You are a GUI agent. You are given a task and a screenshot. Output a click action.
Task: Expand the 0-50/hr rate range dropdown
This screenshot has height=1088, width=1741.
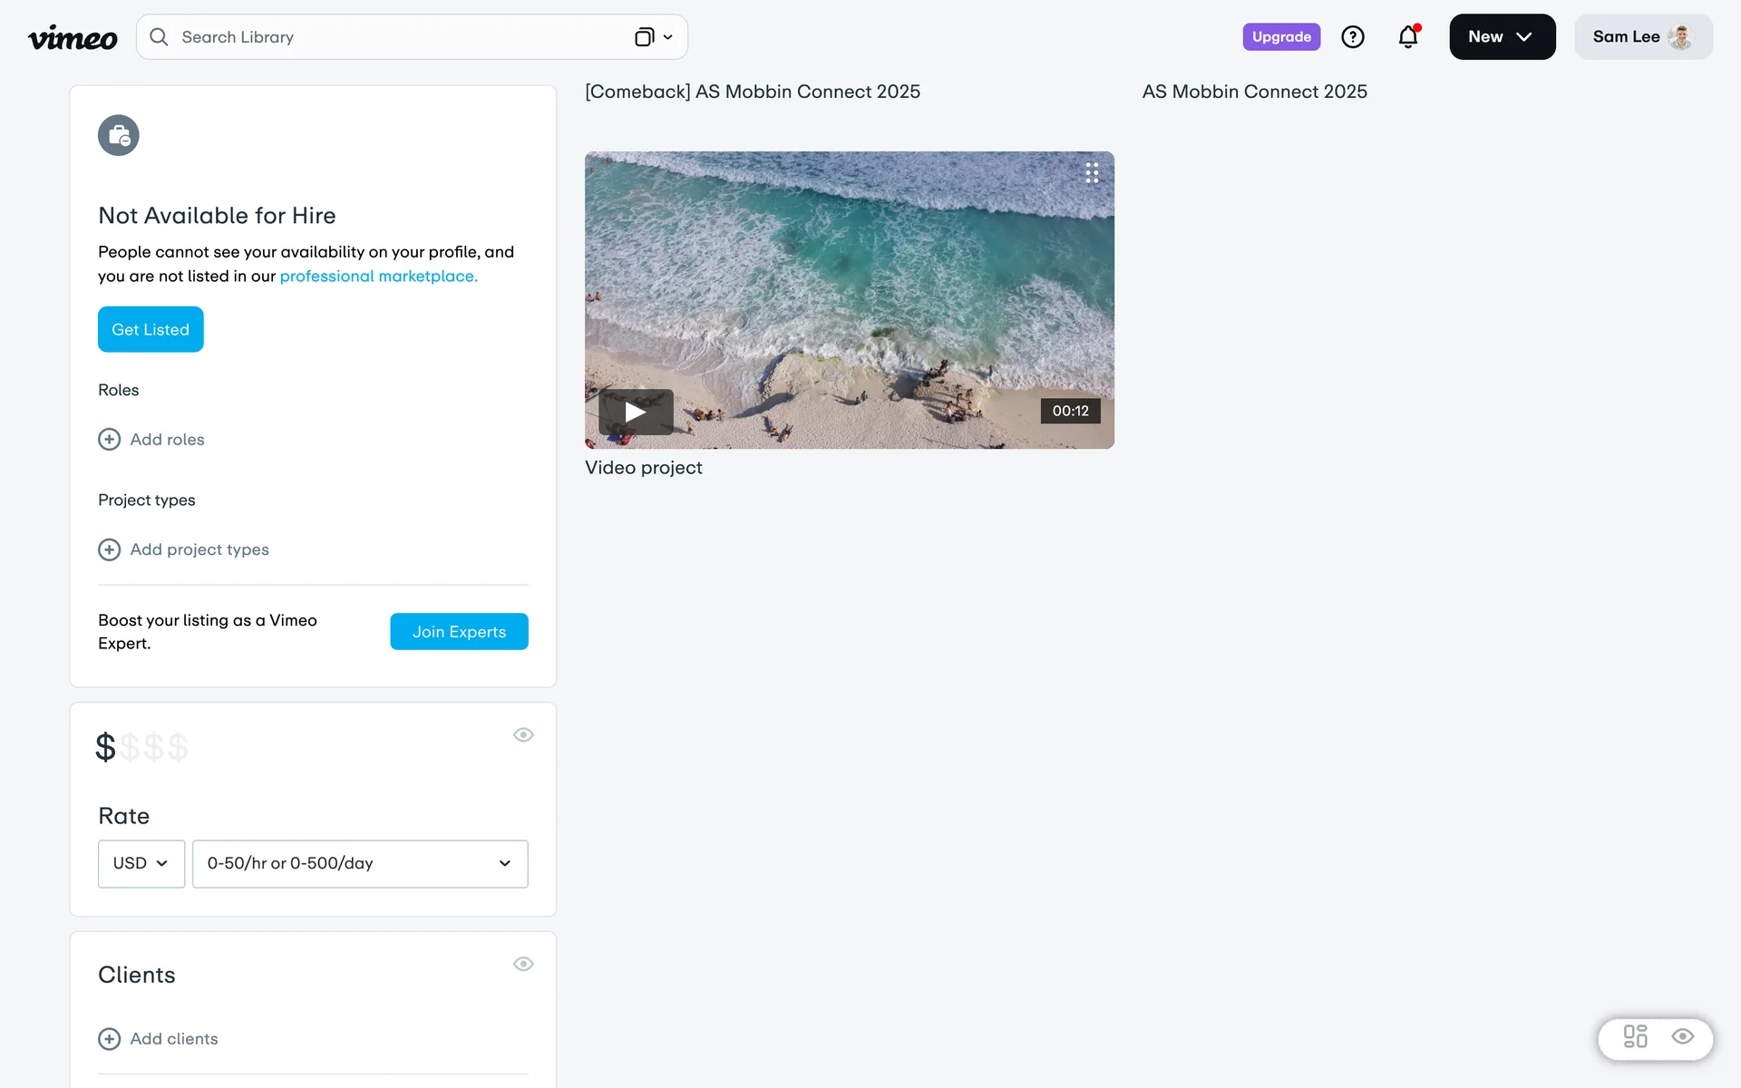click(x=360, y=863)
